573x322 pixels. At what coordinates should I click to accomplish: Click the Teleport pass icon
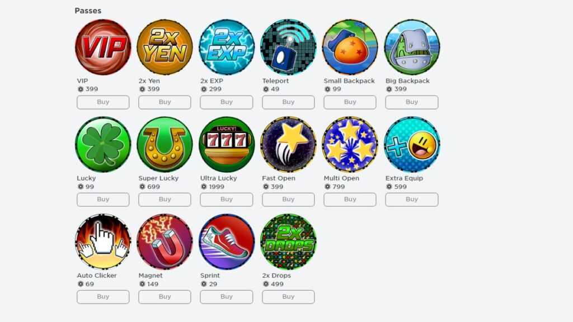click(x=288, y=47)
